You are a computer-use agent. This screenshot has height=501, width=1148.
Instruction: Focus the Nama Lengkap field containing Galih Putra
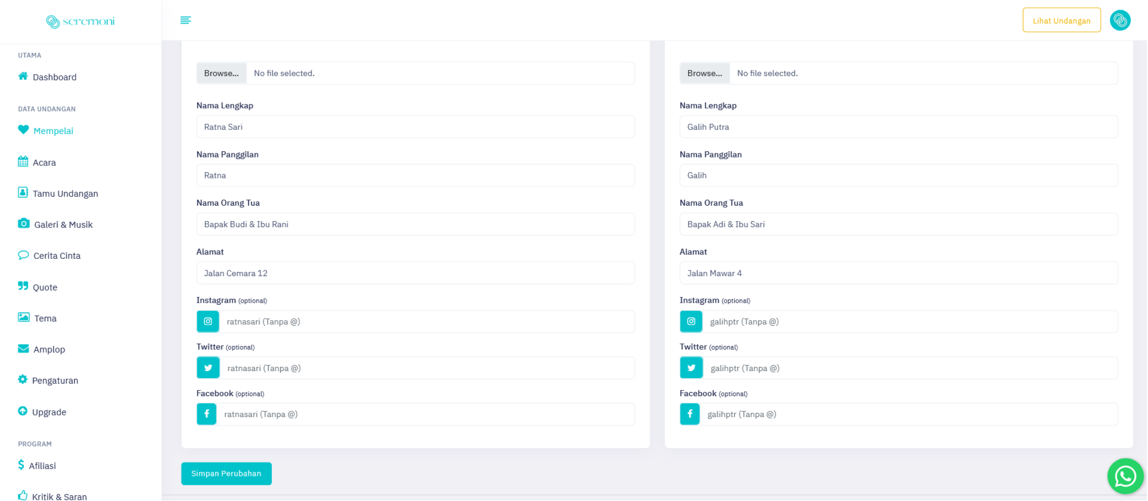click(898, 127)
